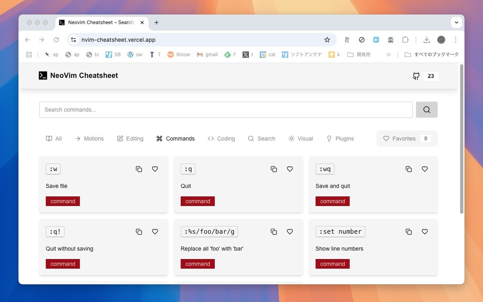
Task: Open the 開発用 bookmarks folder
Action: [359, 55]
